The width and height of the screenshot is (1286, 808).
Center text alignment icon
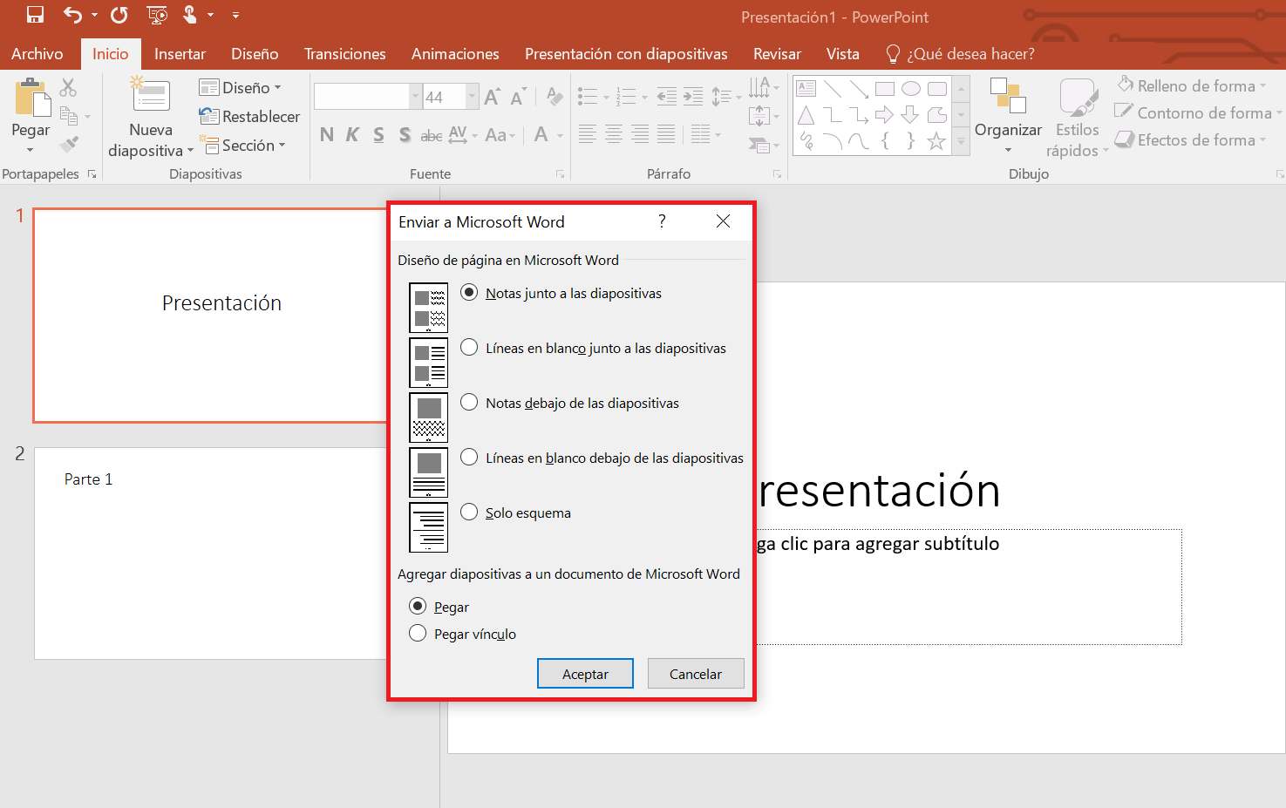tap(614, 134)
